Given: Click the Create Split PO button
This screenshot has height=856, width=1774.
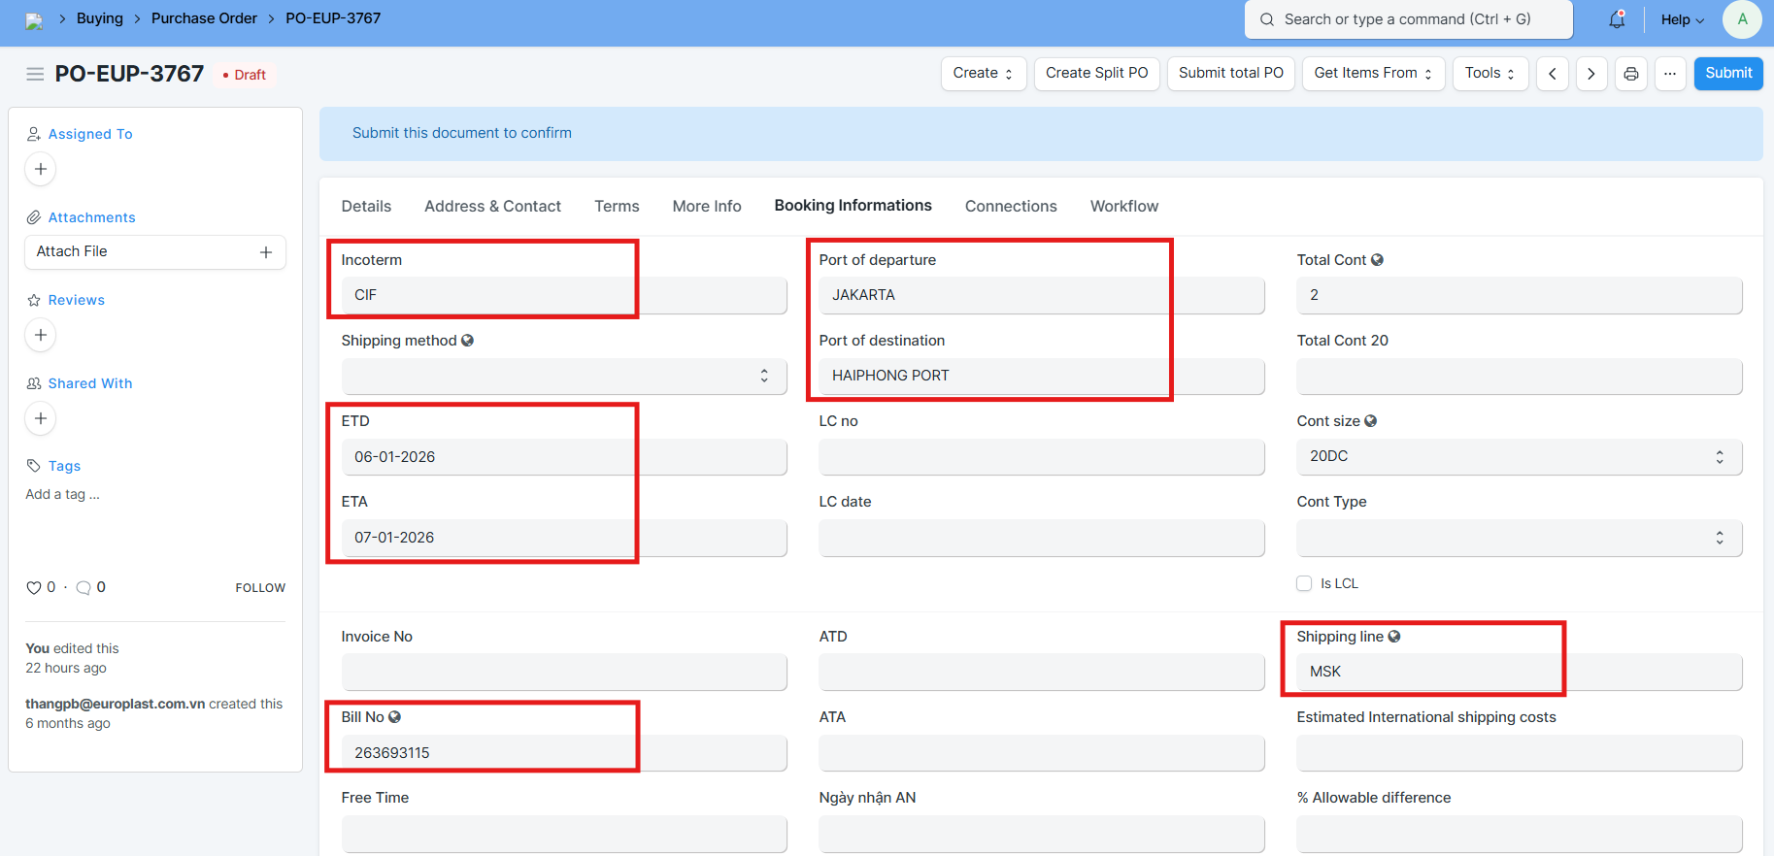Looking at the screenshot, I should coord(1096,74).
